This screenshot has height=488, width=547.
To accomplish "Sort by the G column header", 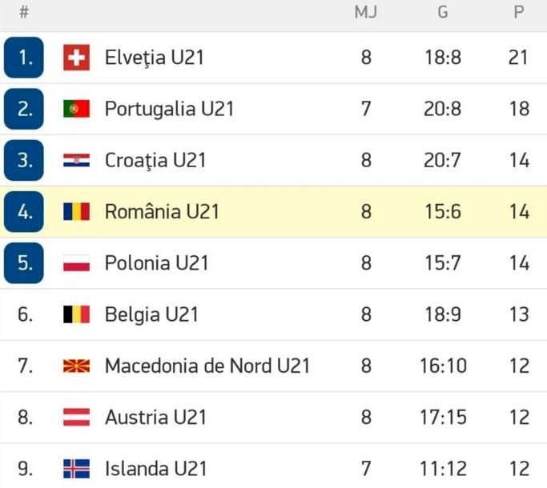I will click(443, 12).
